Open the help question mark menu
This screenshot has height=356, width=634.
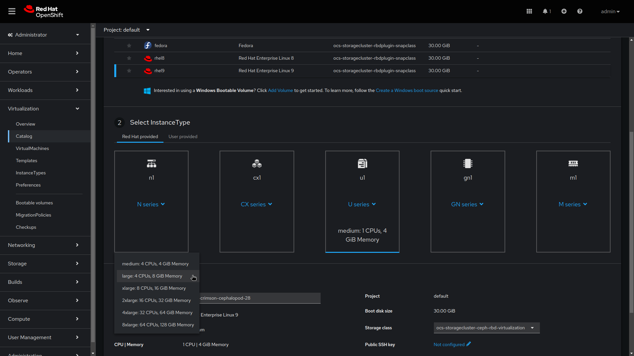coord(580,11)
